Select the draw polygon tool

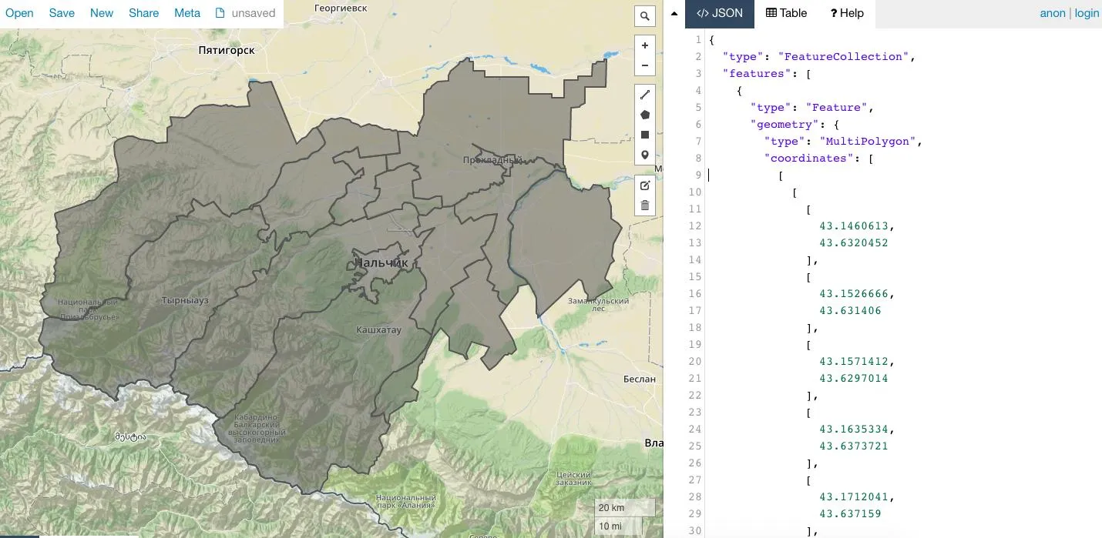tap(645, 115)
